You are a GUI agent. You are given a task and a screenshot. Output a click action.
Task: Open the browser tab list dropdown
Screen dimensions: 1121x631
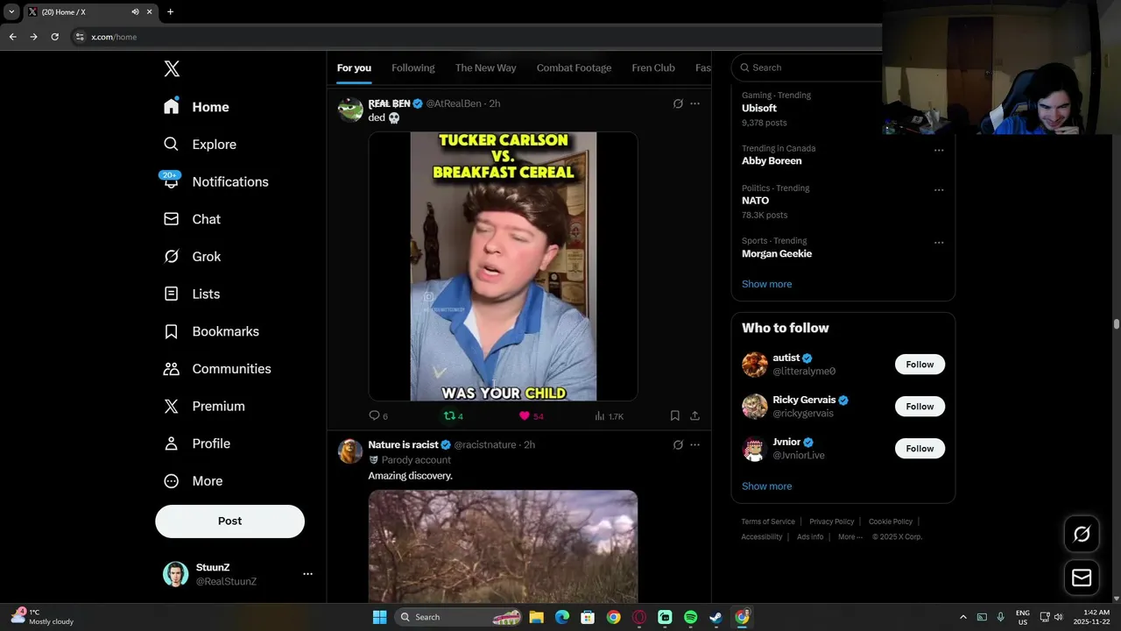point(11,11)
